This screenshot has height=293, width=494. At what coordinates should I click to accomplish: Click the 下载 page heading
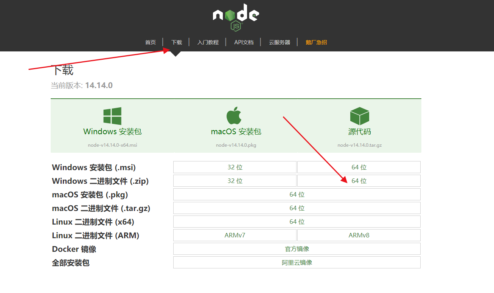(x=62, y=70)
